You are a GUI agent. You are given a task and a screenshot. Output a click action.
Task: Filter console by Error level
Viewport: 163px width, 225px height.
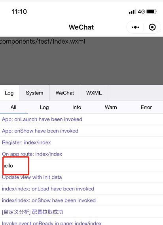coord(146,107)
